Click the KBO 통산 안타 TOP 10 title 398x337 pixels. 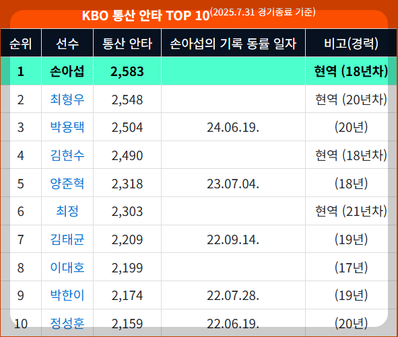145,15
